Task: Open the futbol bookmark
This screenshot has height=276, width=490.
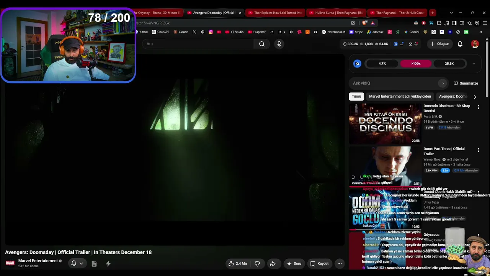Action: (x=142, y=32)
